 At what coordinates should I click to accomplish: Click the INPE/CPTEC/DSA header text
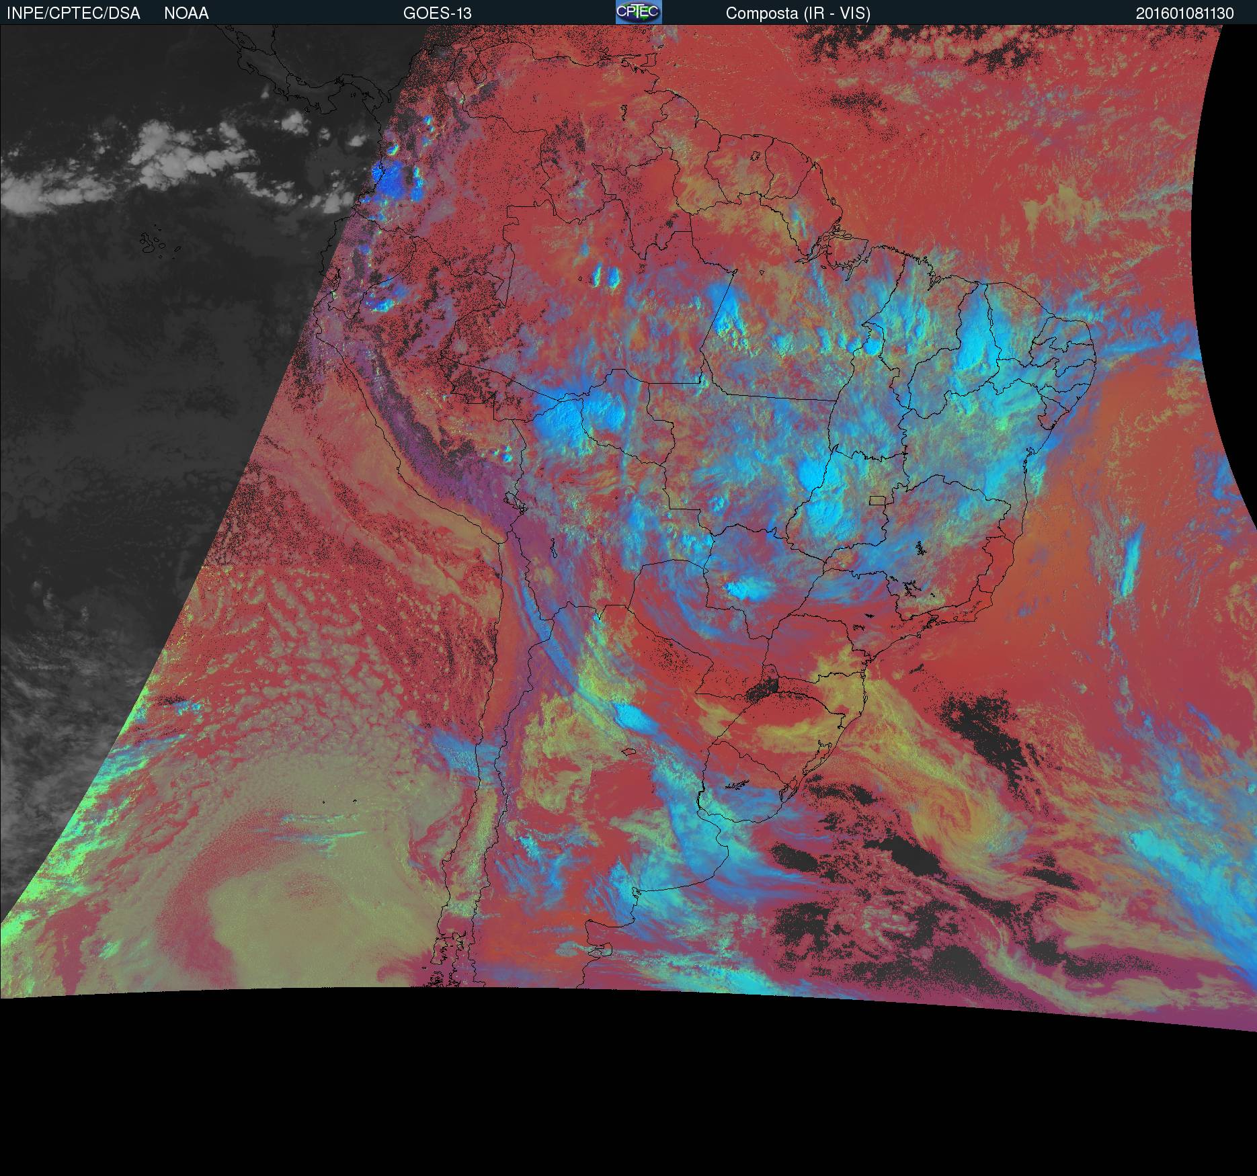(x=73, y=13)
